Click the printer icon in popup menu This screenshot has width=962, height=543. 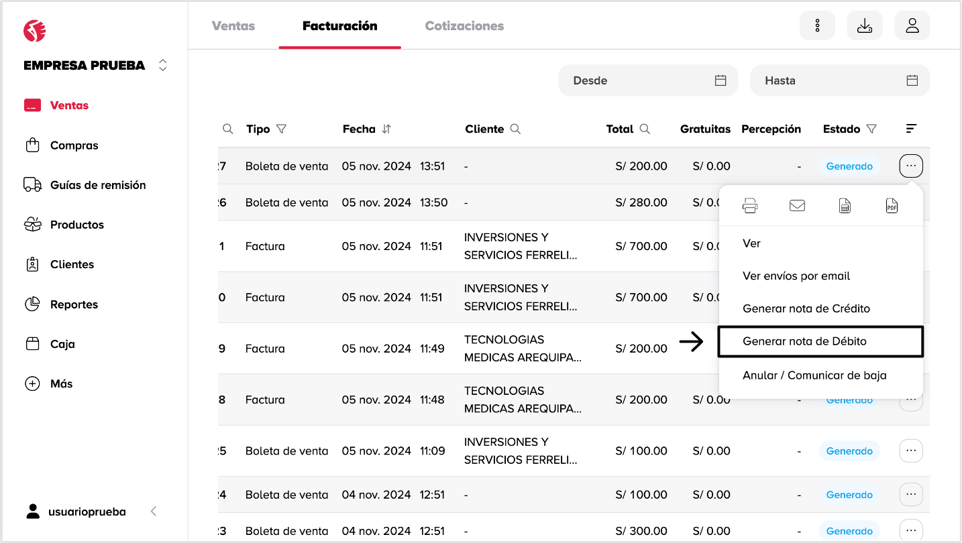click(750, 206)
